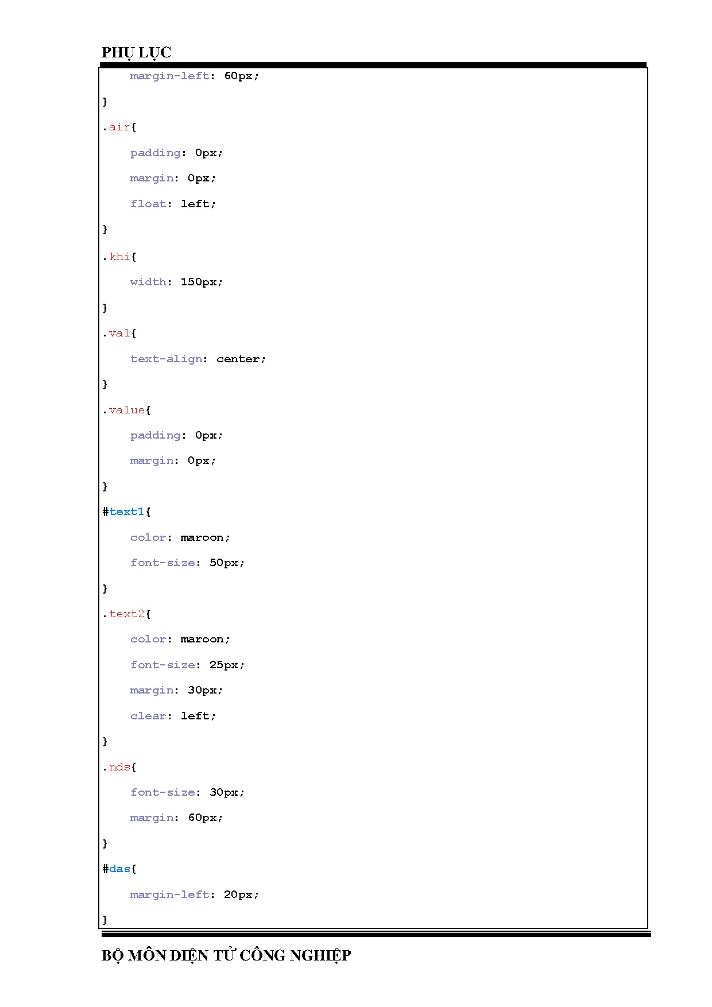The width and height of the screenshot is (712, 1007).
Task: Click the #text1 selector in blue
Action: click(126, 512)
